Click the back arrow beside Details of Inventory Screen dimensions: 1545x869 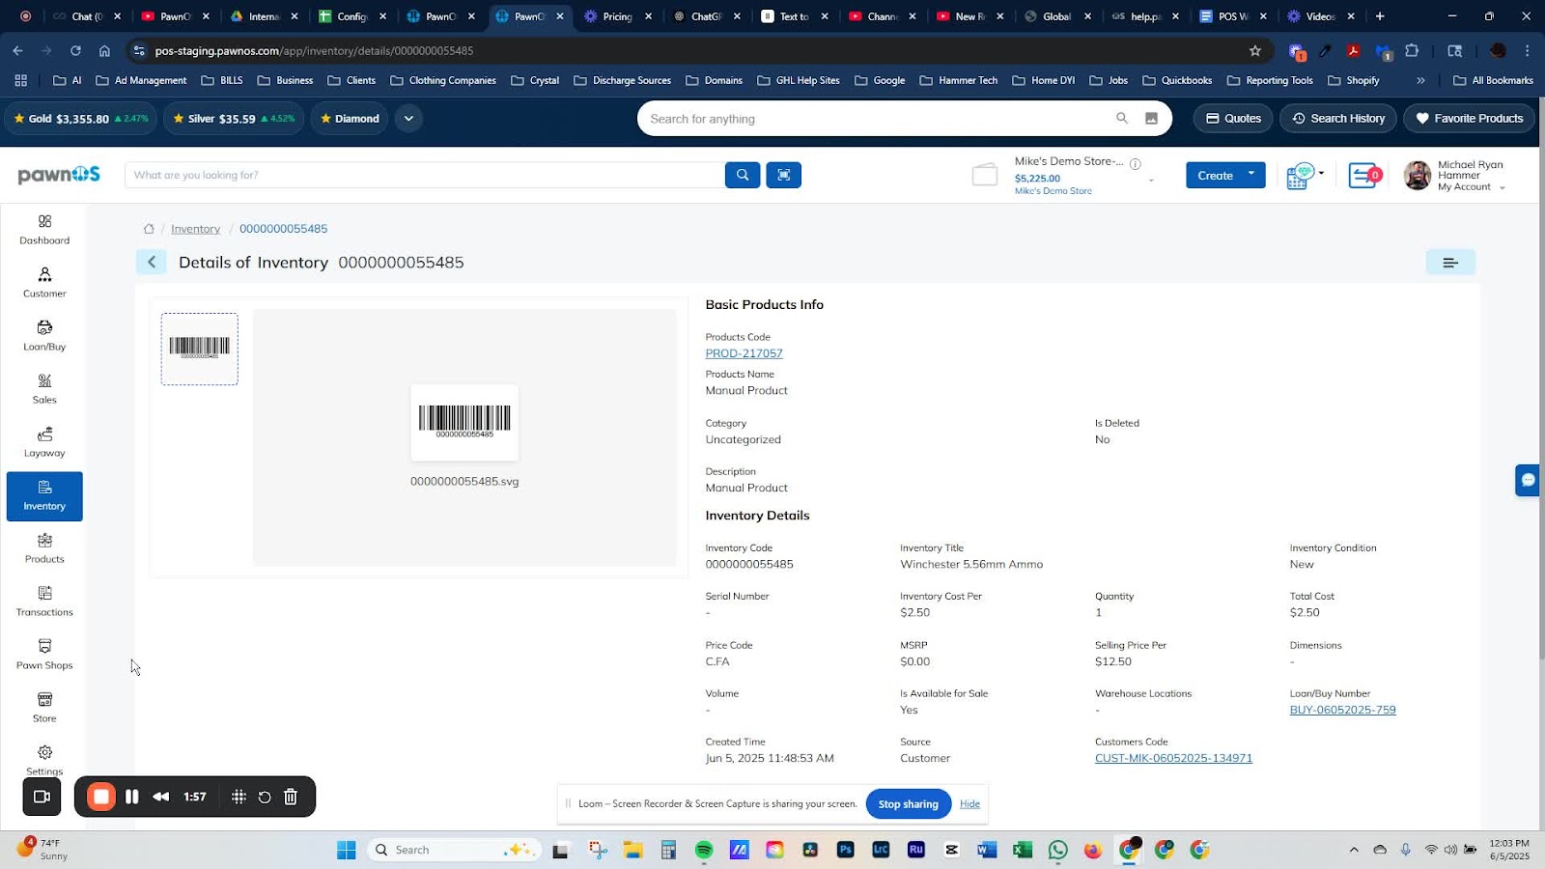[x=152, y=262]
